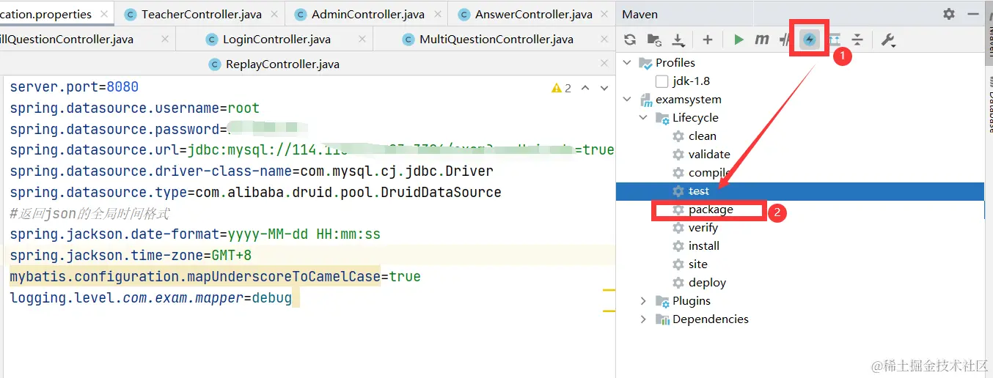Expand the Plugins node
This screenshot has height=378, width=993.
643,301
